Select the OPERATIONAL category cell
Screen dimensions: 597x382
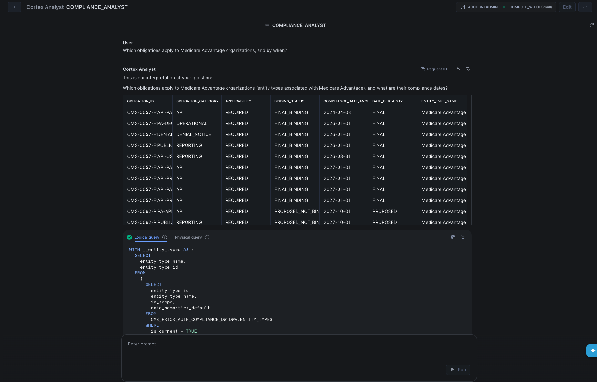(x=197, y=123)
